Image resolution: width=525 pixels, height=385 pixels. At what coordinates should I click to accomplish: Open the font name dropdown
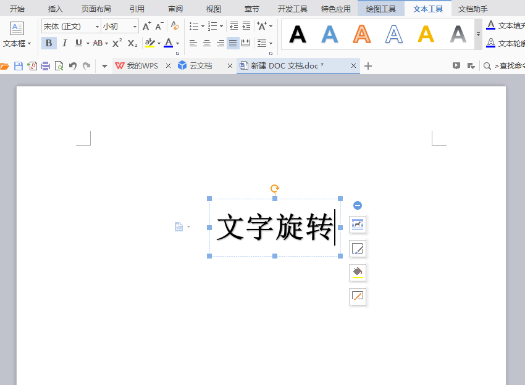pos(97,27)
